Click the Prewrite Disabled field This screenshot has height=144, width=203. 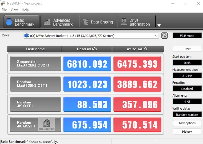187,89
